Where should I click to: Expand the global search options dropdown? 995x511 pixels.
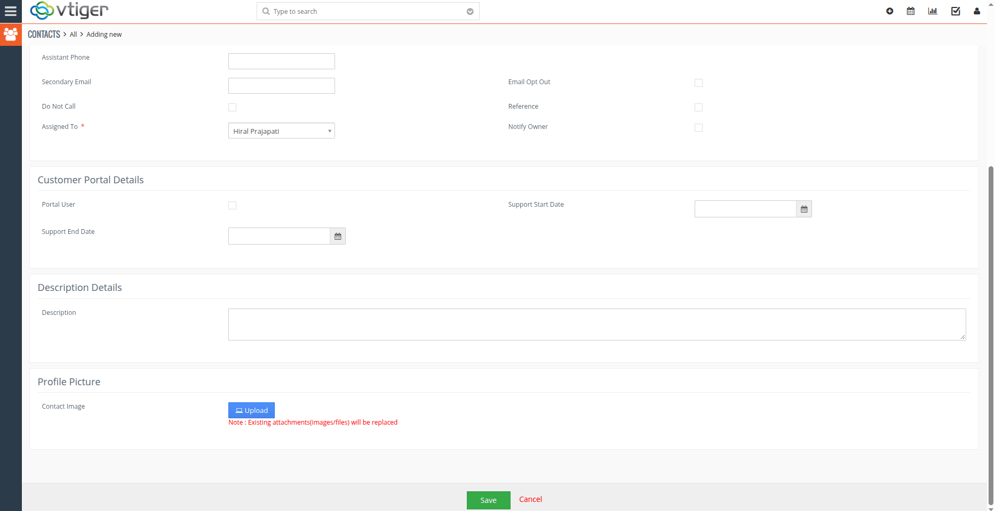(x=470, y=12)
